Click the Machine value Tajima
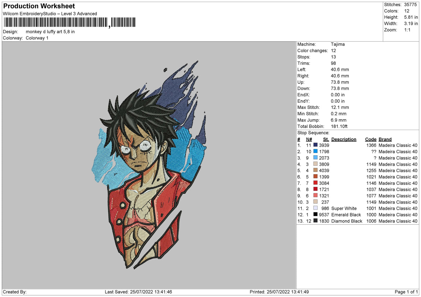Image resolution: width=421 pixels, height=297 pixels. point(338,44)
